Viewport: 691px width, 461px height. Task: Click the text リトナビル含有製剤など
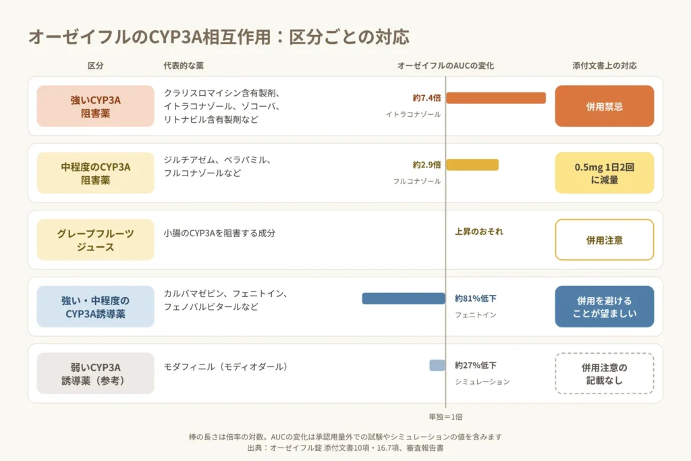pyautogui.click(x=211, y=119)
